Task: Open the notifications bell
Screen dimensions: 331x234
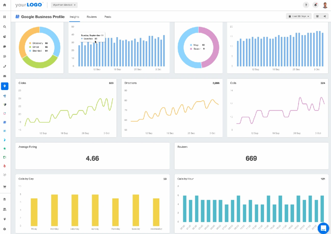Action: tap(315, 5)
